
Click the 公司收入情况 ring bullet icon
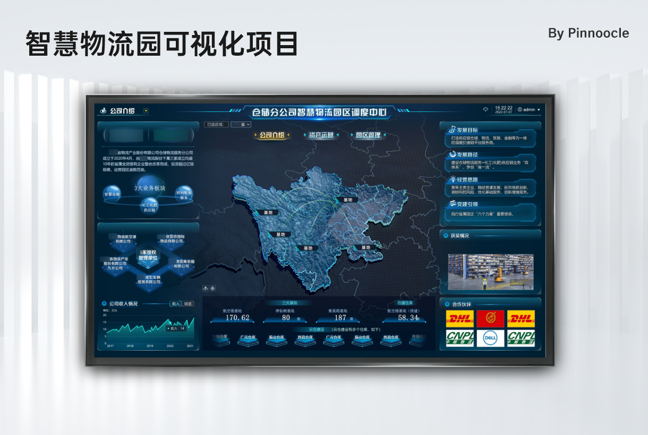[104, 303]
